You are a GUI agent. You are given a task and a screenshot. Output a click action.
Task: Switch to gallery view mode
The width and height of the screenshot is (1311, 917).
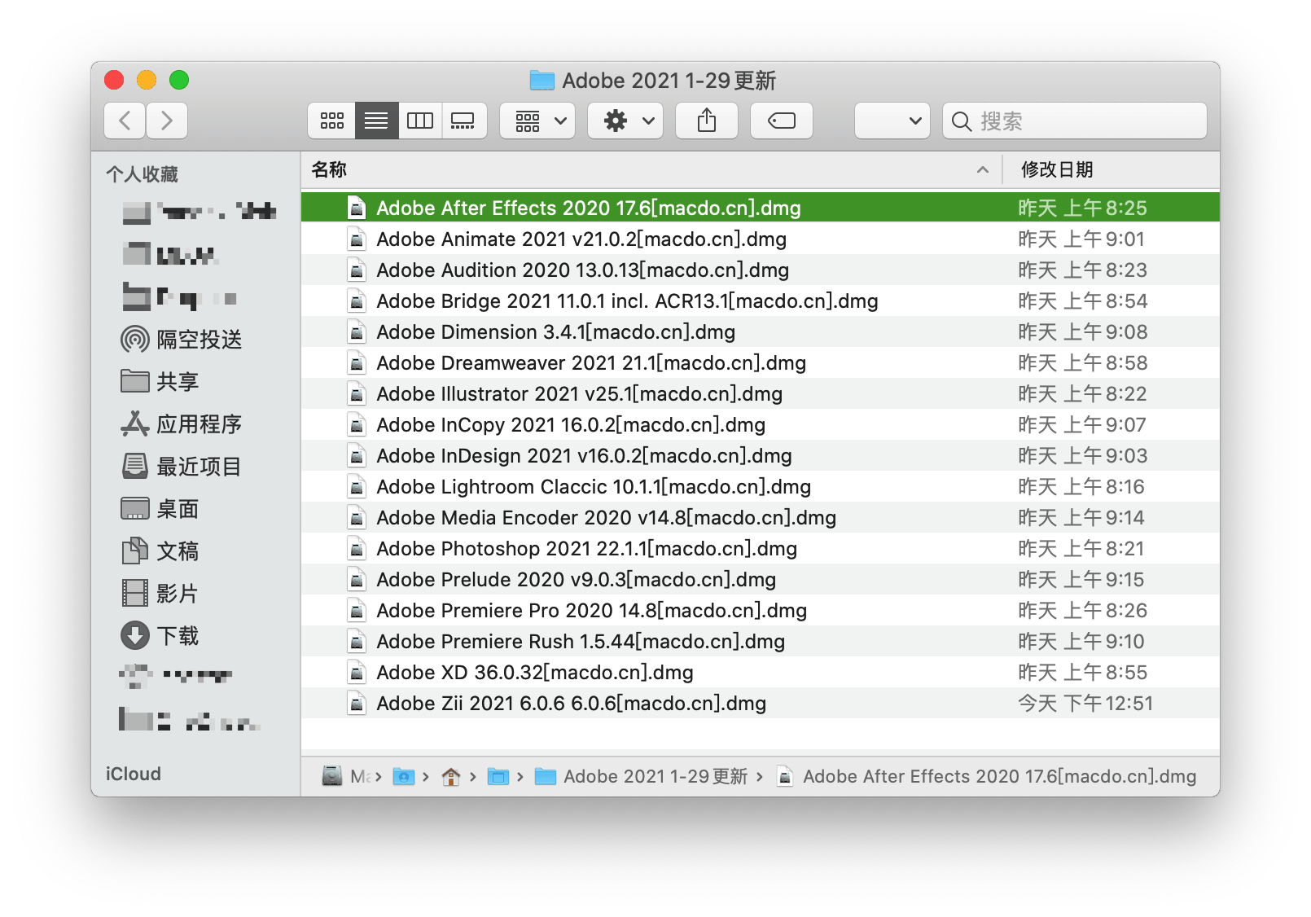pyautogui.click(x=463, y=121)
